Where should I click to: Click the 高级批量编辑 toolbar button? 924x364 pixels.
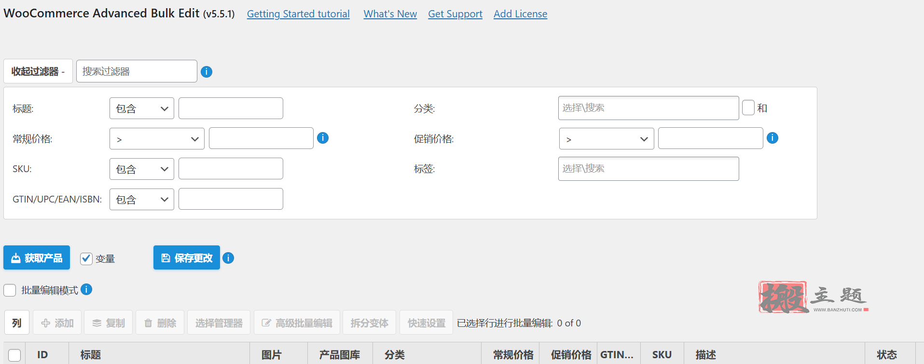[x=297, y=323]
